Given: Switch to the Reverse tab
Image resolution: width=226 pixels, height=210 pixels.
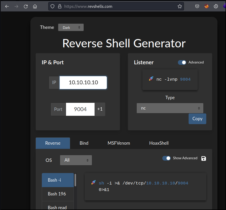Looking at the screenshot, I should [53, 143].
